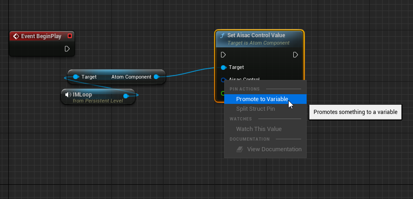Click exec output pin of Set Aisac Control Value

[296, 55]
